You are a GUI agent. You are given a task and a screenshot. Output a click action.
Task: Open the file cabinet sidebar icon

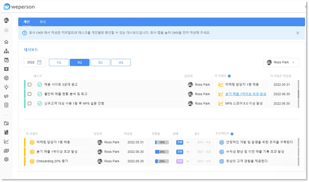click(x=7, y=105)
